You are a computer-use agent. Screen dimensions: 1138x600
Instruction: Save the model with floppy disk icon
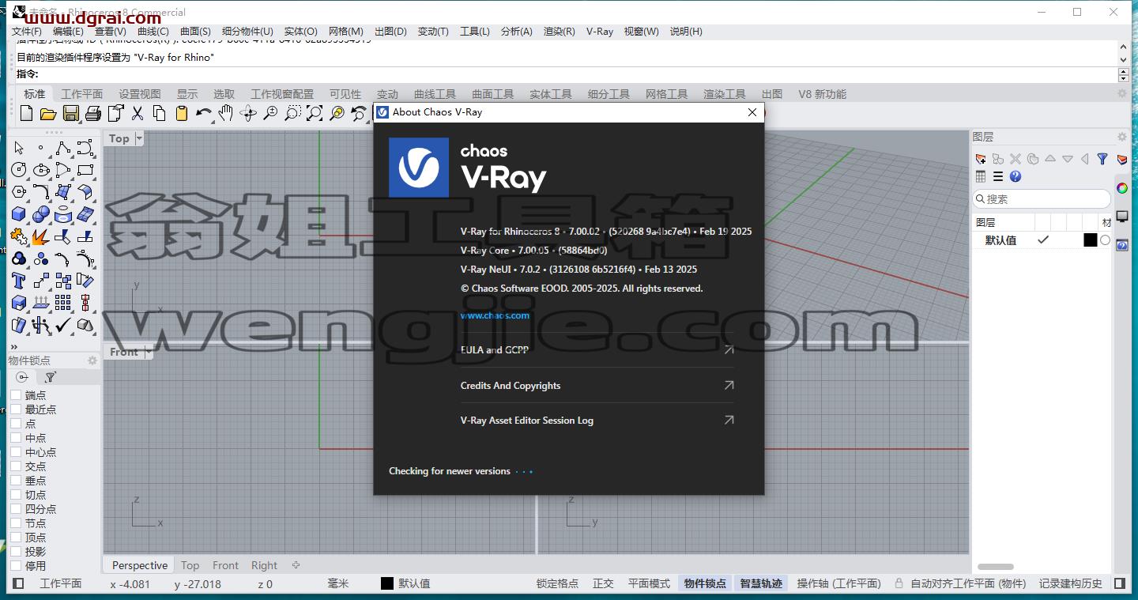coord(70,113)
